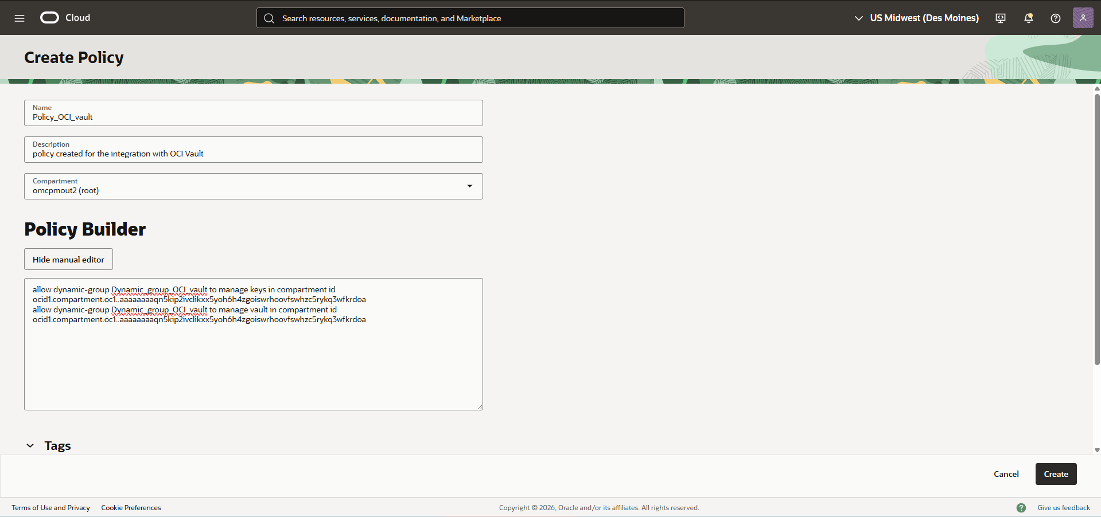Click the Cancel button
The height and width of the screenshot is (517, 1101).
pyautogui.click(x=1006, y=474)
